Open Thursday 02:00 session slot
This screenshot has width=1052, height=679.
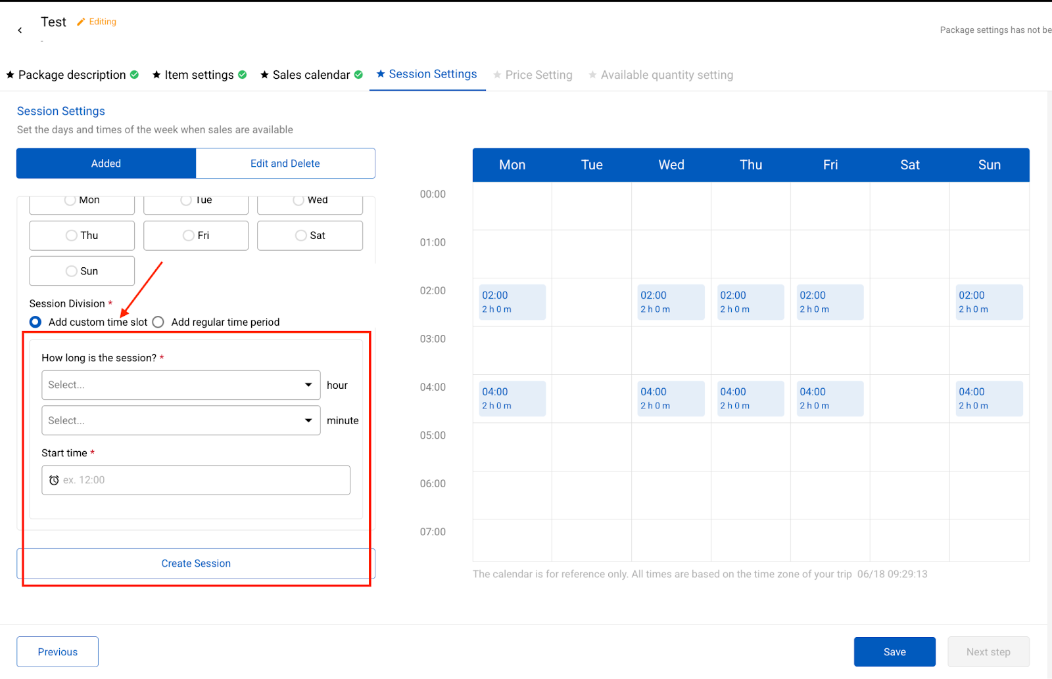click(751, 302)
